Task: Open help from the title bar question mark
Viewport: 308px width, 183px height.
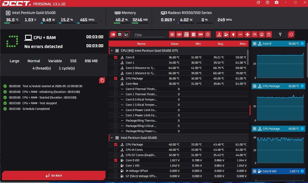Action: tap(267, 2)
